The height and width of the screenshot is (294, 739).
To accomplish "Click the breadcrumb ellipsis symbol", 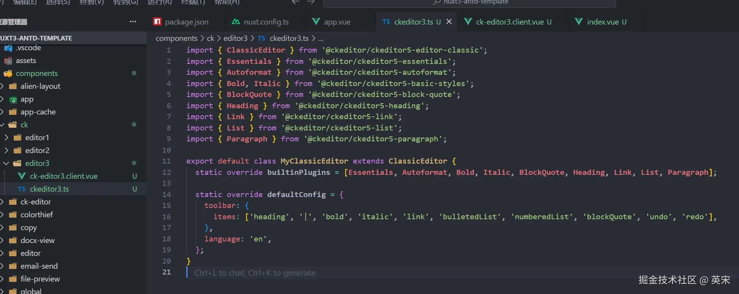I will point(321,39).
